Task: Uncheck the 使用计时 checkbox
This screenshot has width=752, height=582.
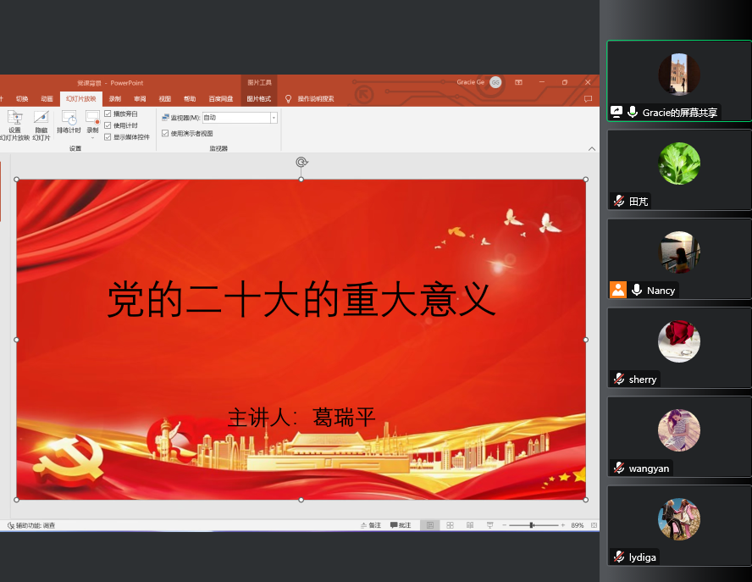Action: coord(108,125)
